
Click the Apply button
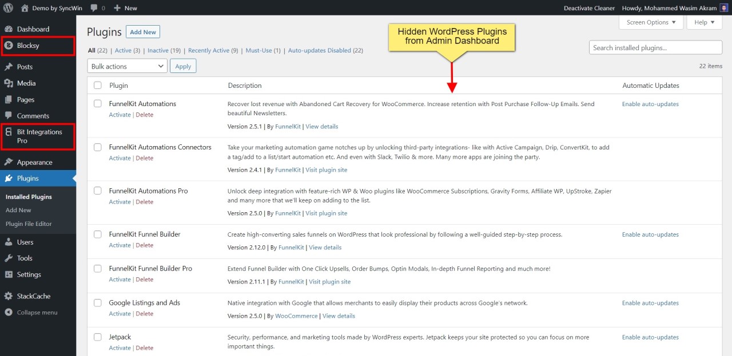(183, 66)
